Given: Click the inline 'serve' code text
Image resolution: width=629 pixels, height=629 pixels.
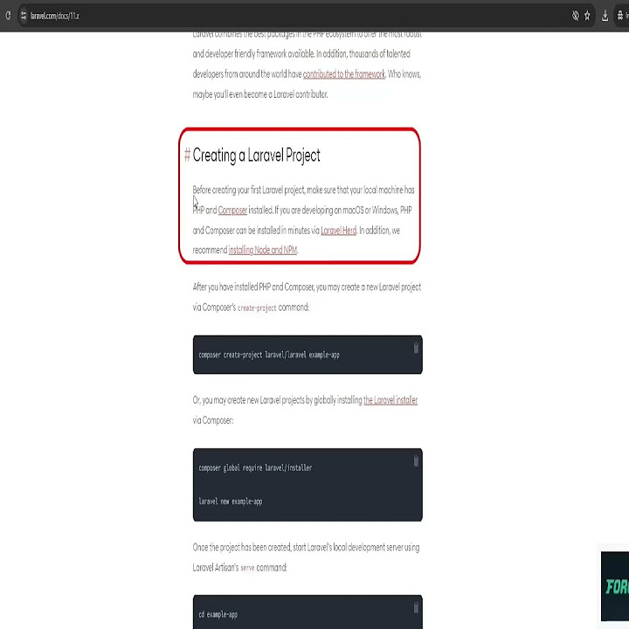Looking at the screenshot, I should click(247, 568).
